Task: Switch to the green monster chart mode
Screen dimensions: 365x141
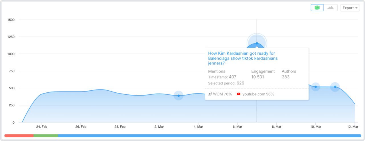Action: point(317,8)
